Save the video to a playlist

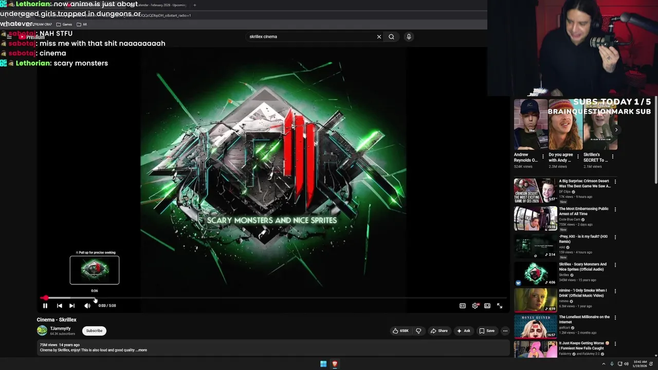point(487,331)
